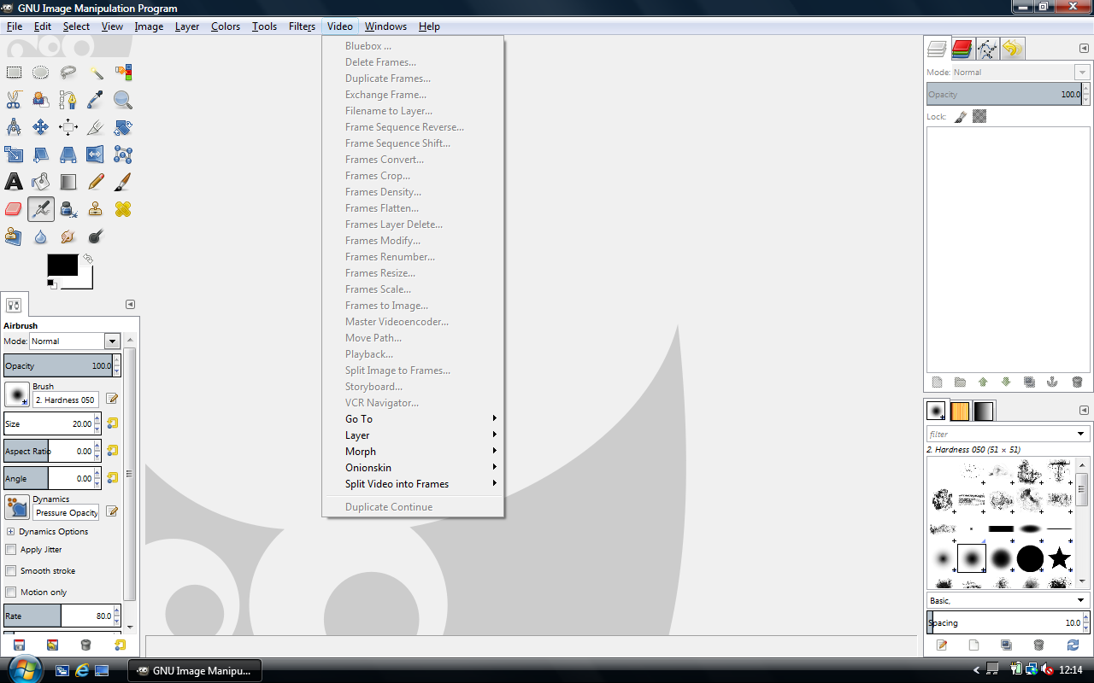Open the brush filter tag dropdown
Viewport: 1094px width, 683px height.
coord(1081,434)
